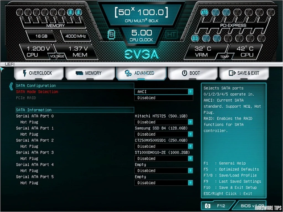Select Serial ATA Port 3 row
This screenshot has height=212, width=283.
(35, 152)
